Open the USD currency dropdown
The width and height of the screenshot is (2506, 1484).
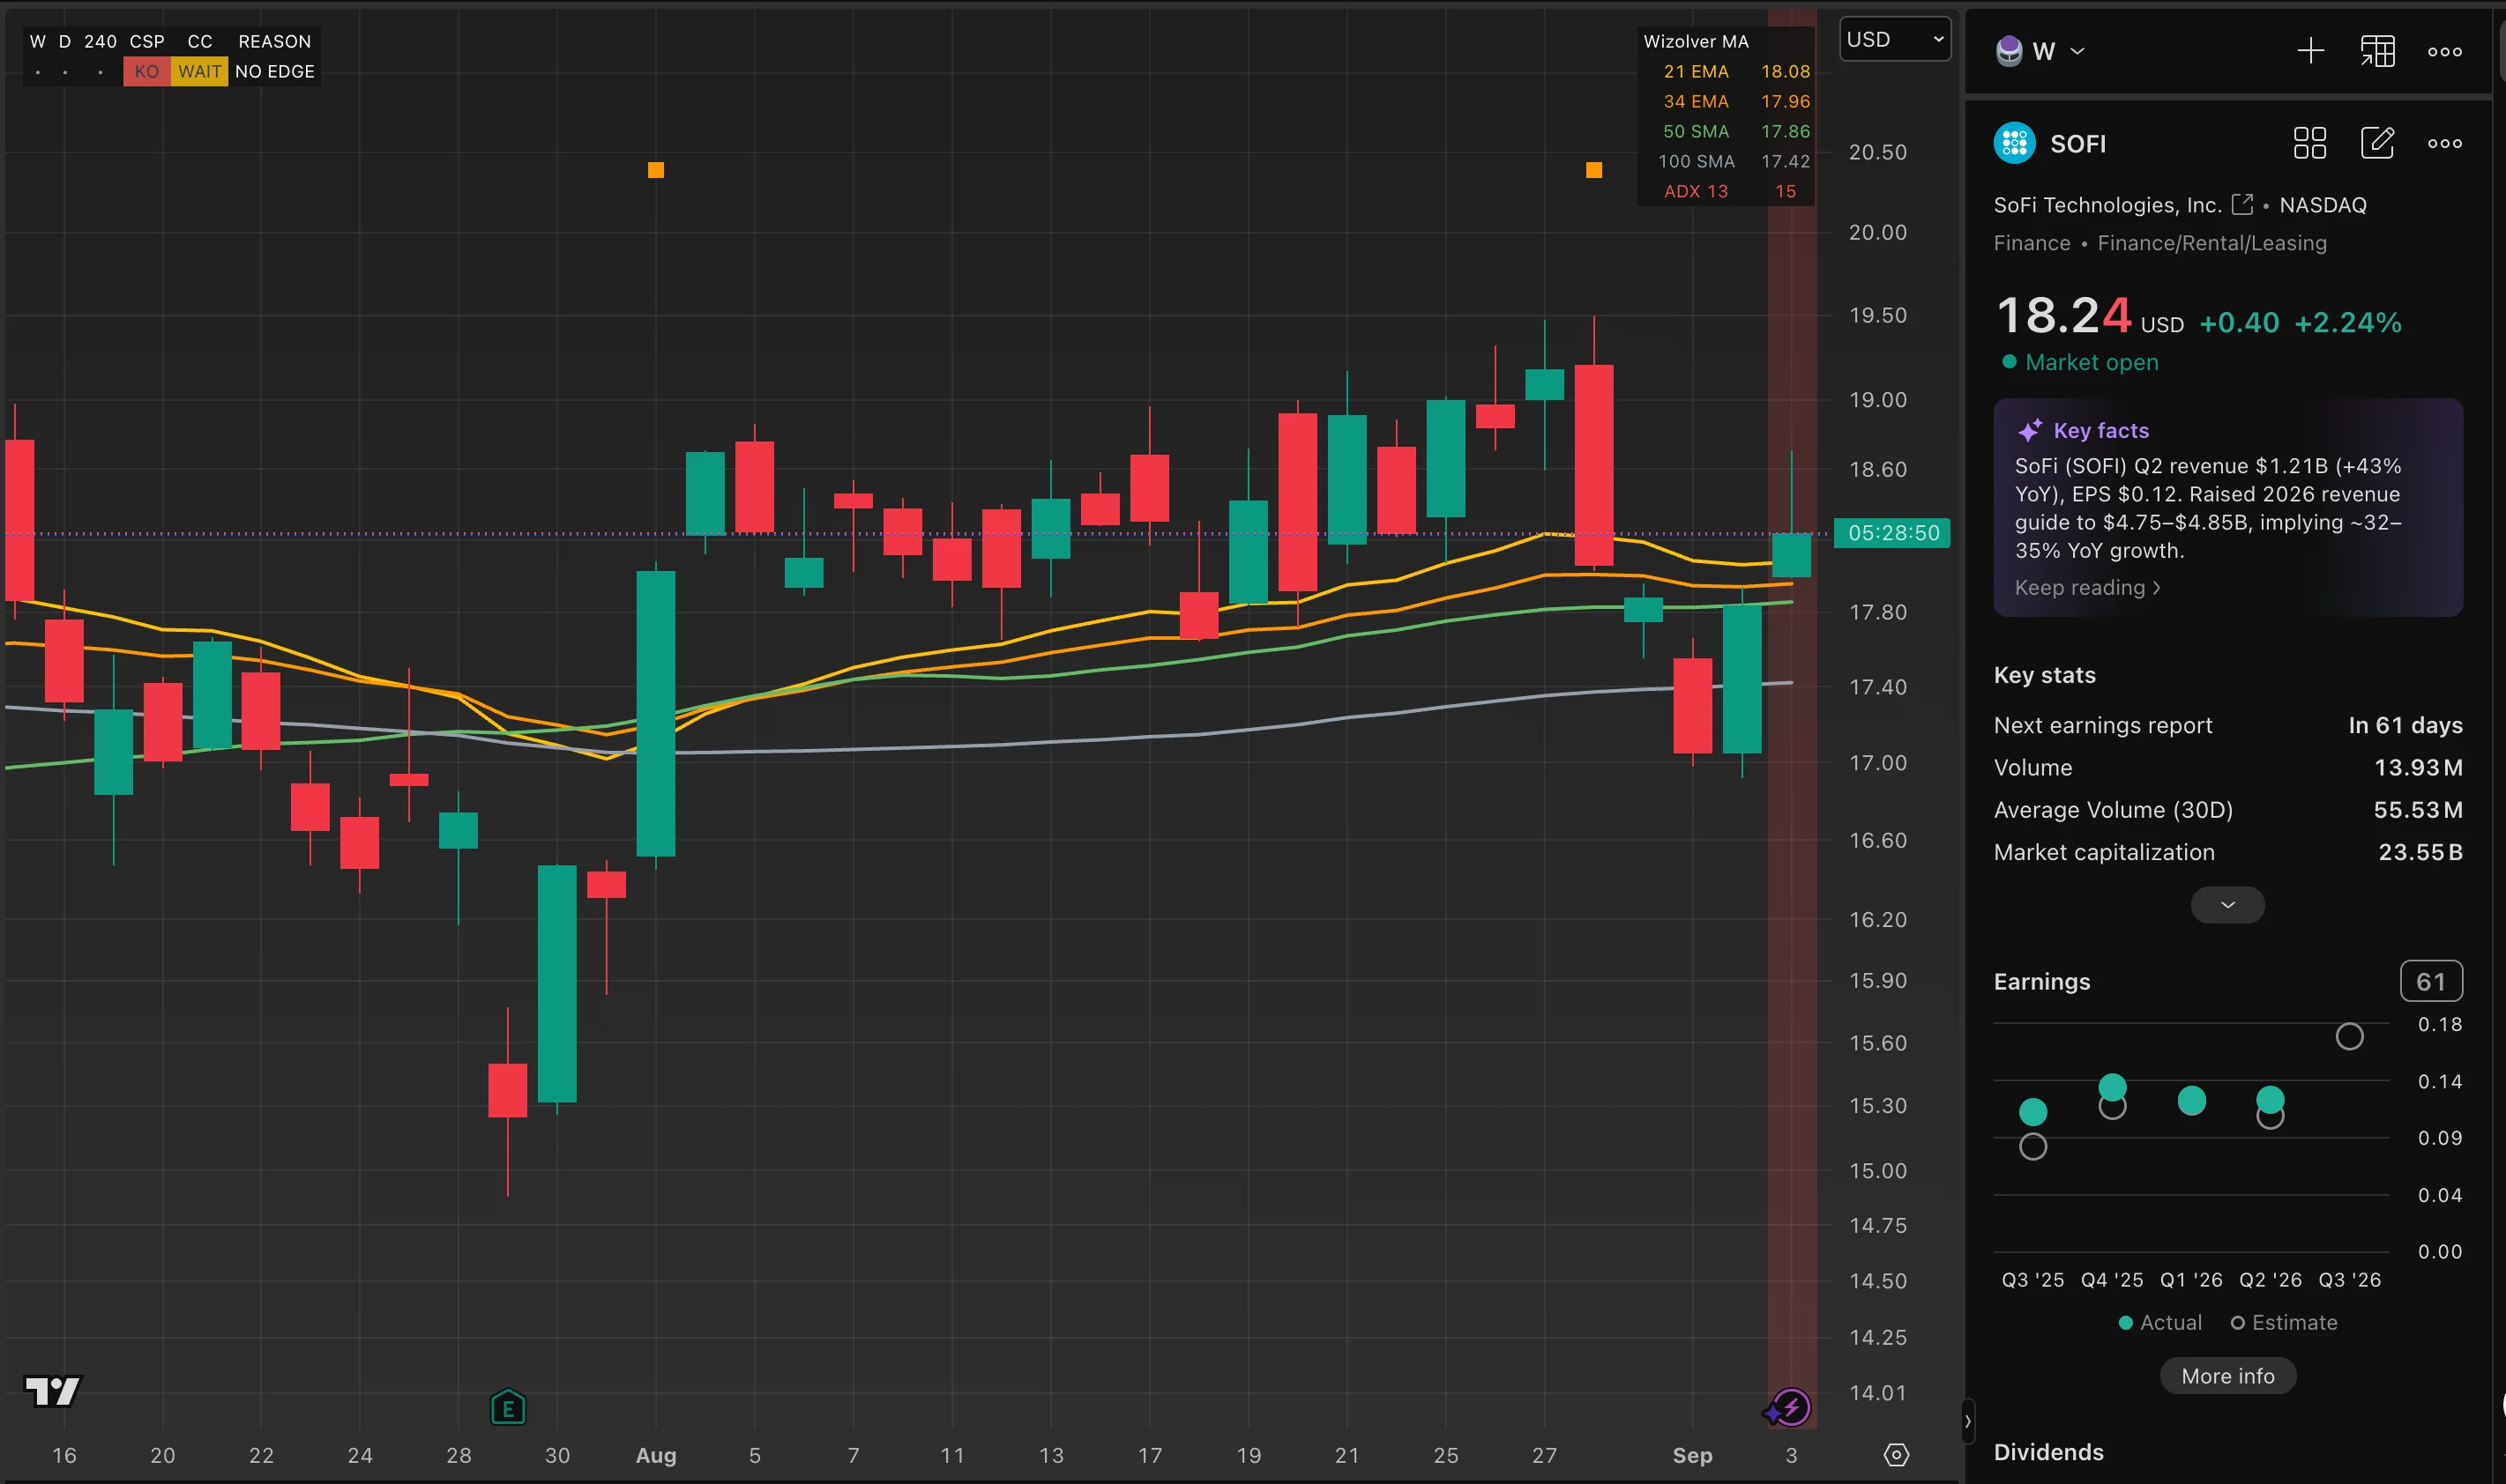point(1895,39)
